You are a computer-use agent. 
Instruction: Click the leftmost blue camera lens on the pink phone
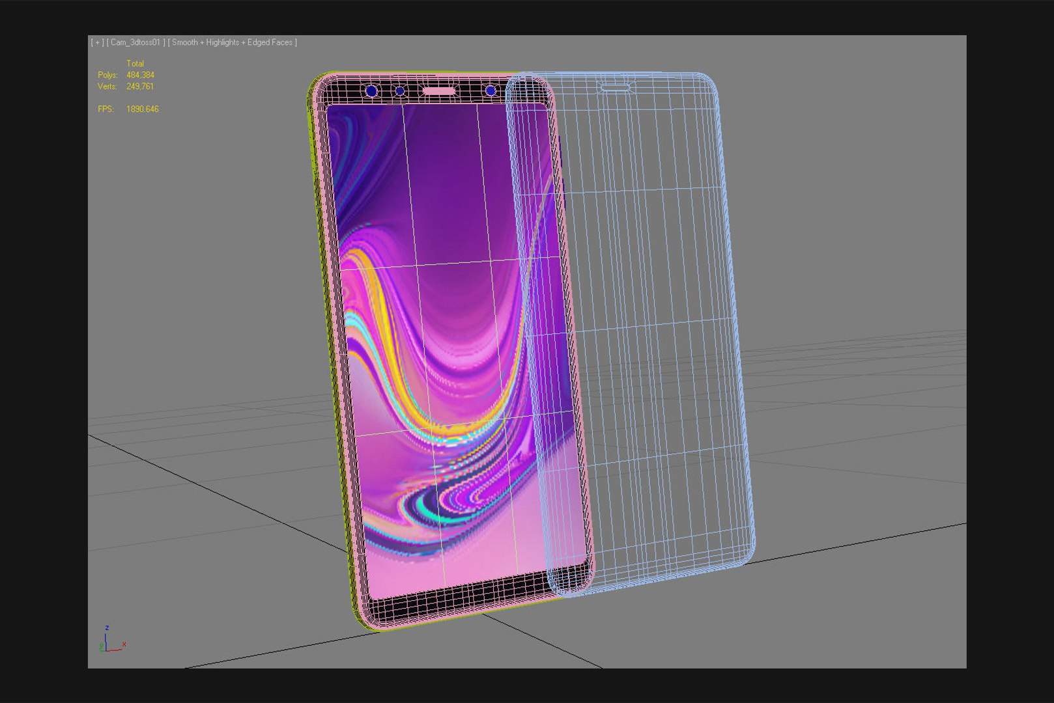coord(371,90)
